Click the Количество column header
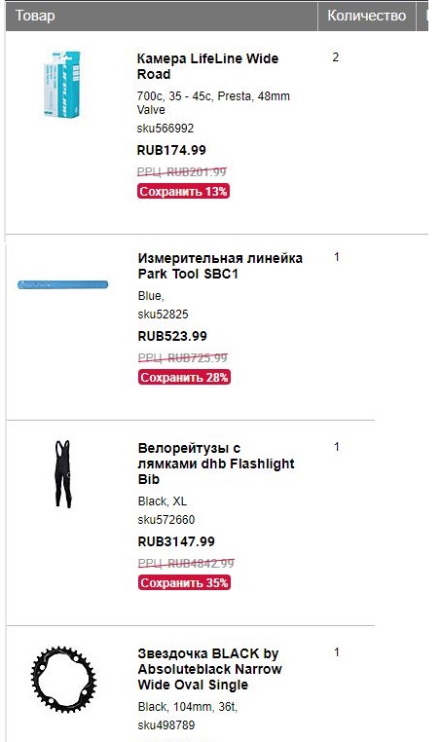The width and height of the screenshot is (442, 742). tap(366, 16)
